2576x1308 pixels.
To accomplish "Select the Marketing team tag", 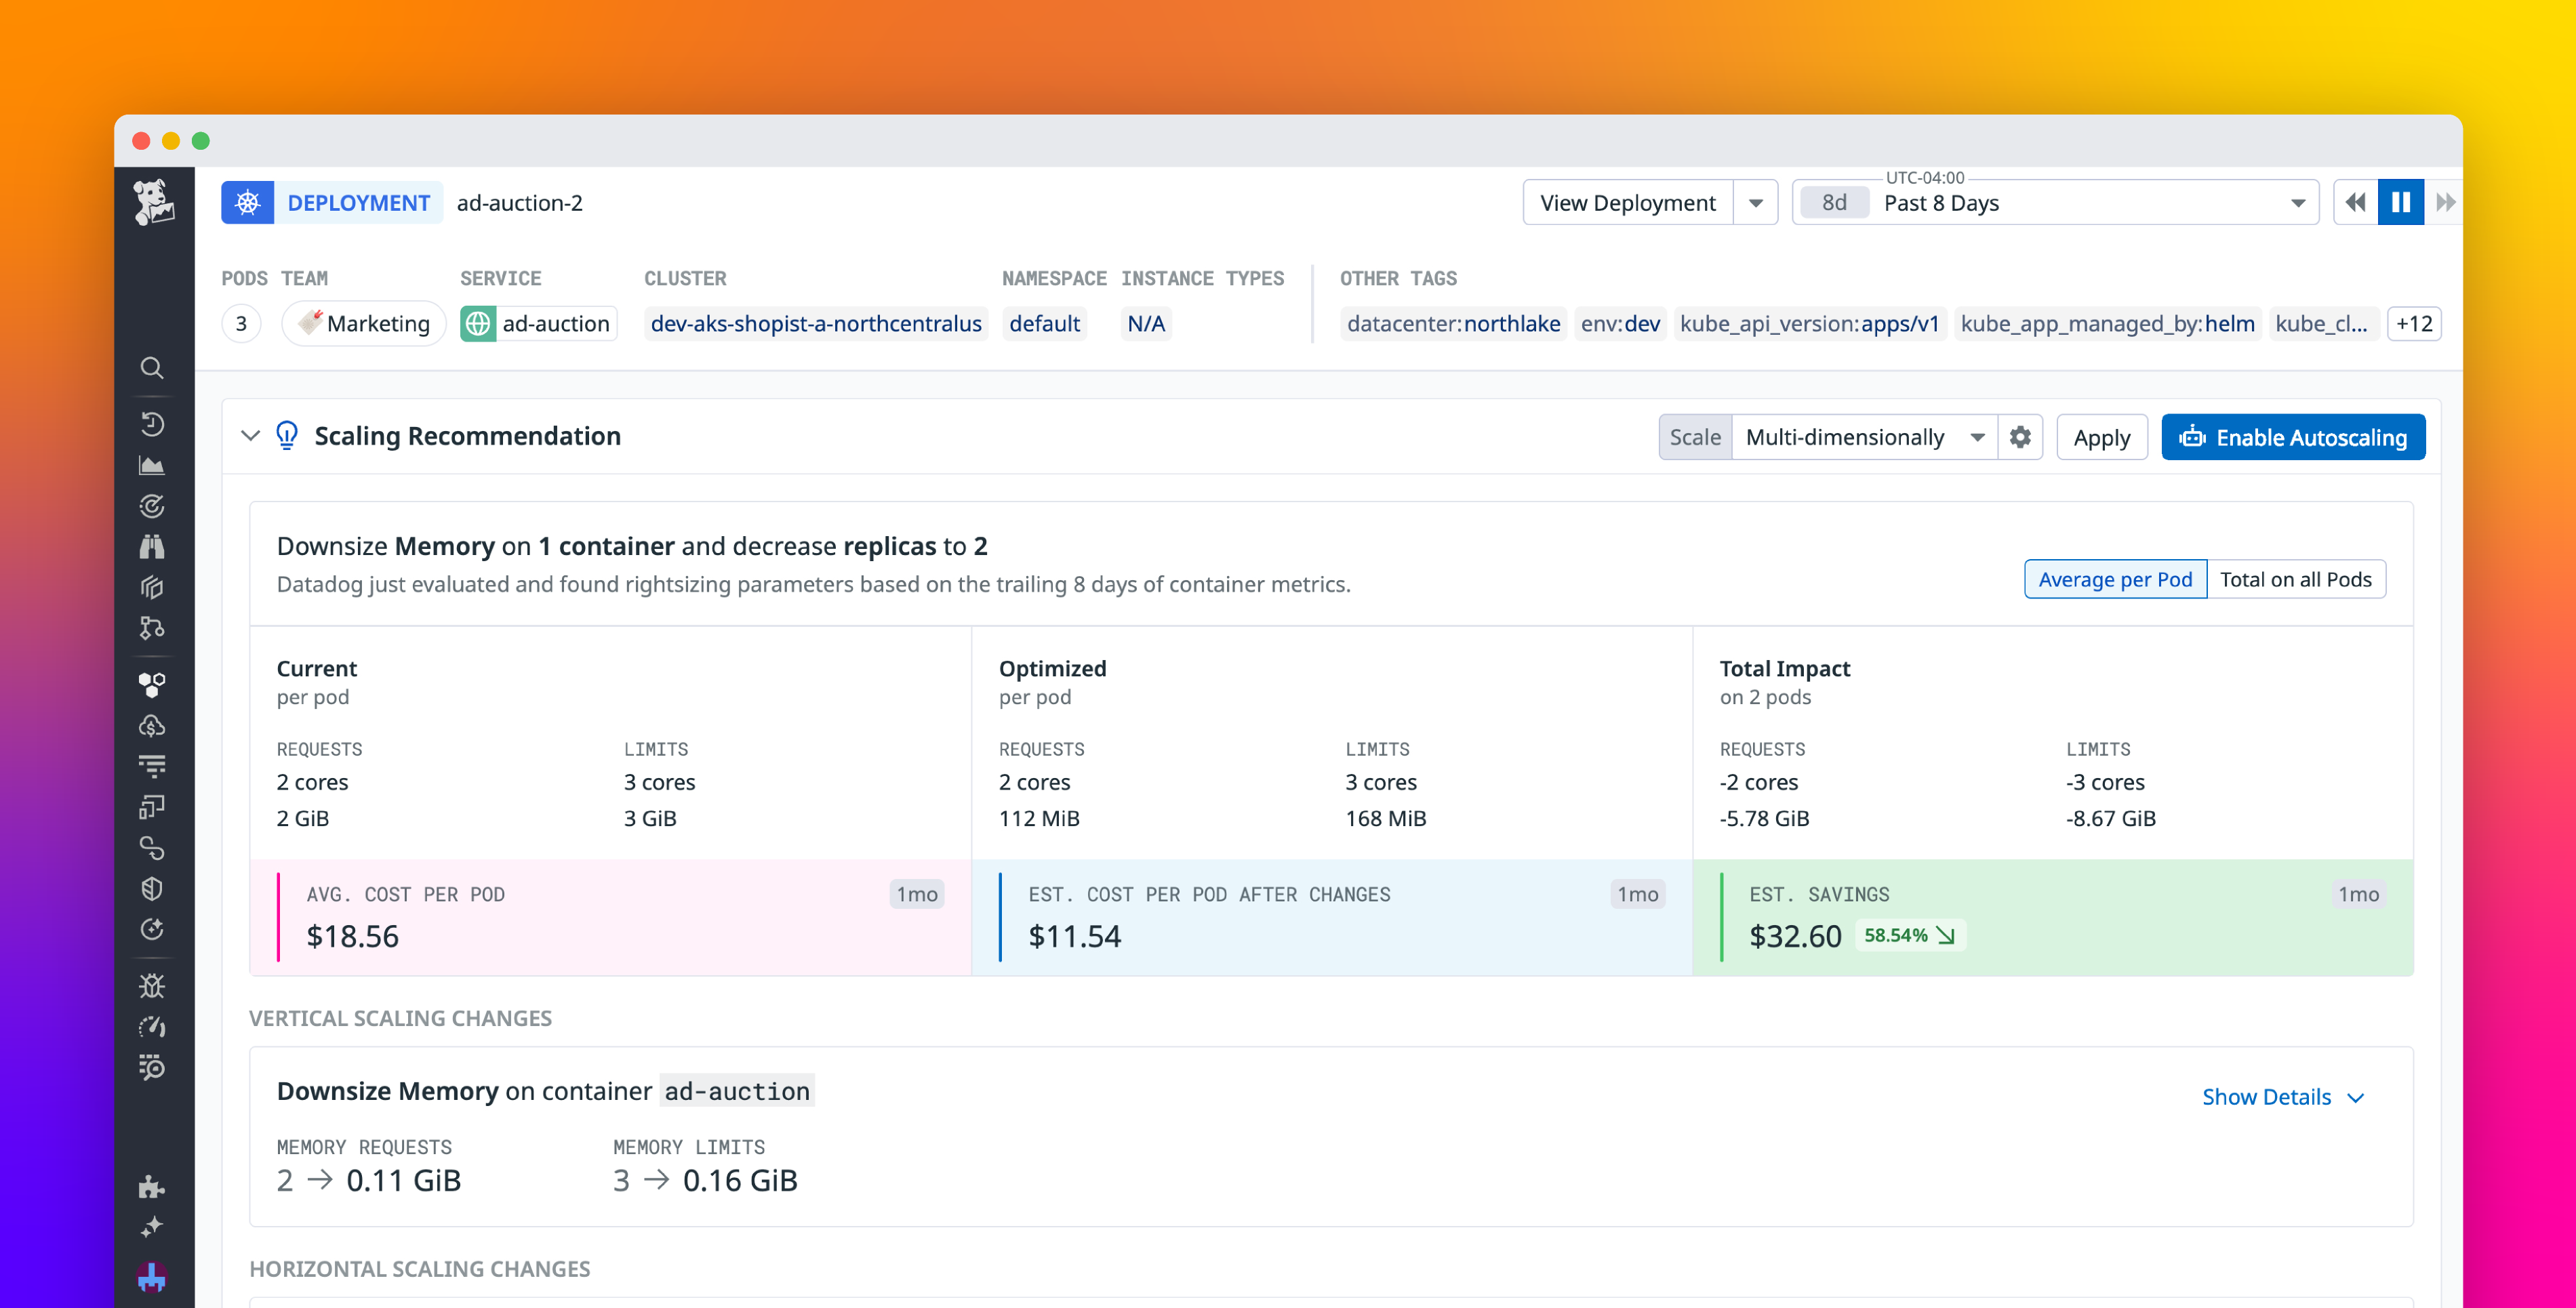I will click(363, 323).
